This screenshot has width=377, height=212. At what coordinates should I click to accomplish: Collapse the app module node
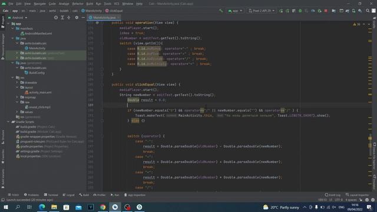click(x=8, y=24)
